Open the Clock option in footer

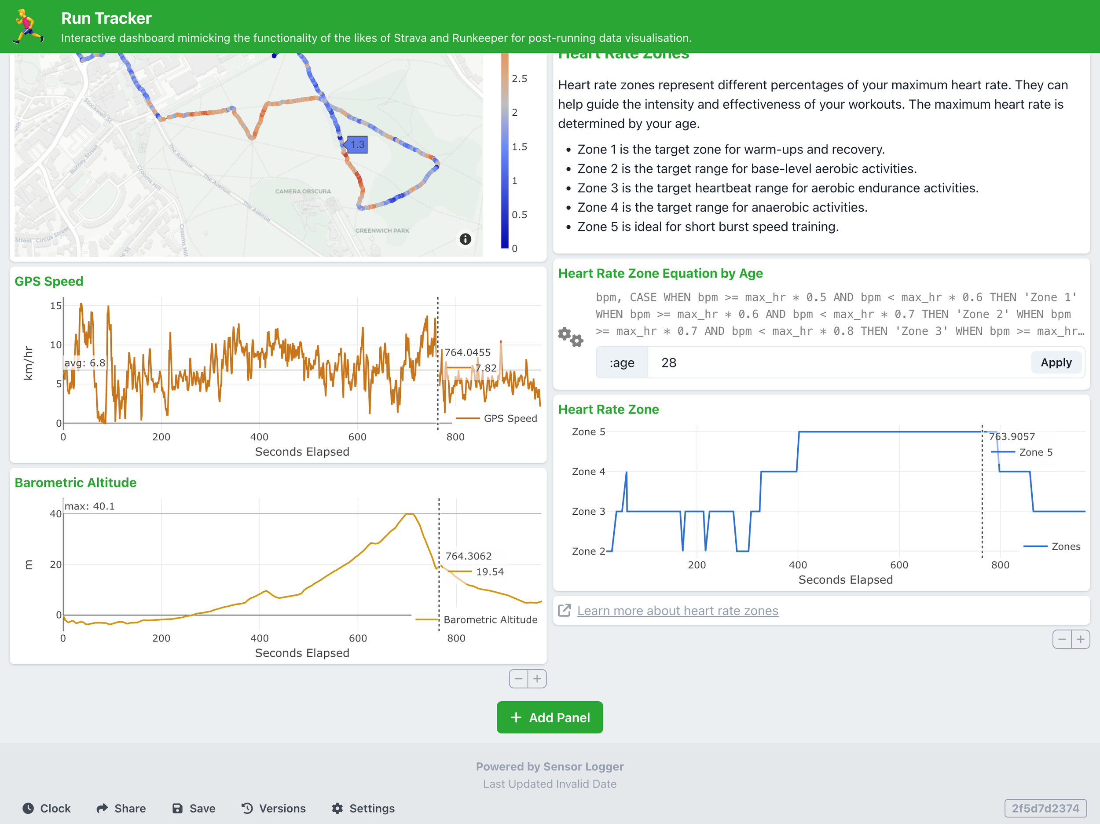47,808
